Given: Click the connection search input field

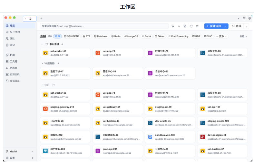Looking at the screenshot, I should point(104,26).
